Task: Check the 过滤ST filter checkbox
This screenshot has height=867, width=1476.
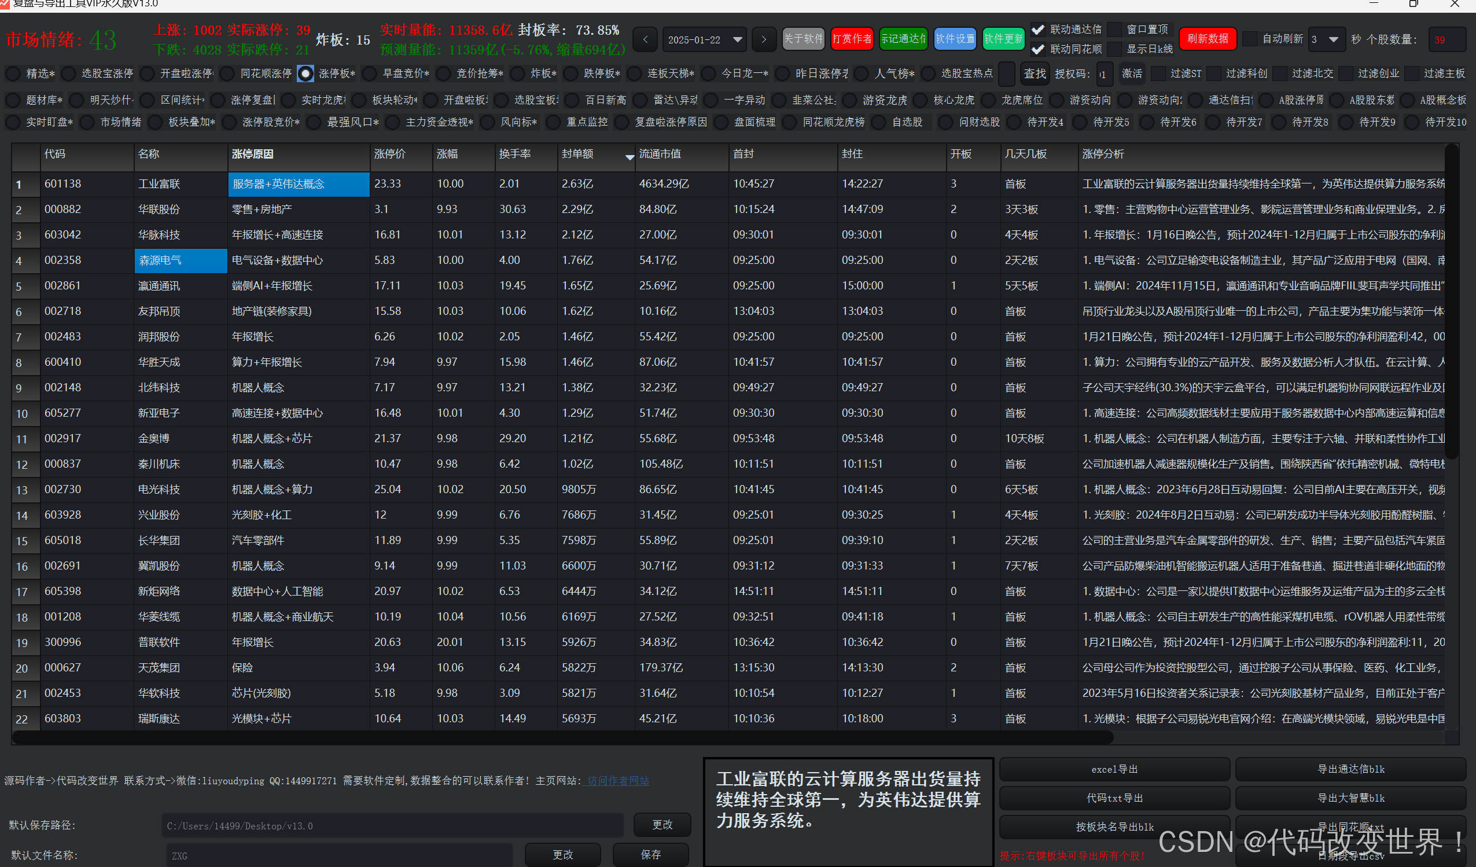Action: point(1158,74)
